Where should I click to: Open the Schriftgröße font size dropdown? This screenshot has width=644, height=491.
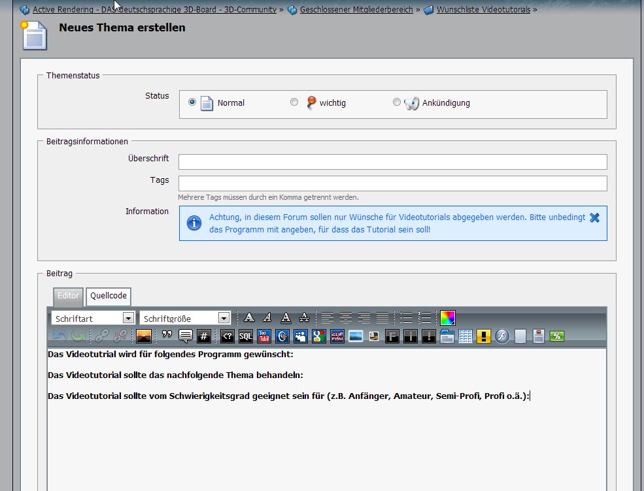185,319
